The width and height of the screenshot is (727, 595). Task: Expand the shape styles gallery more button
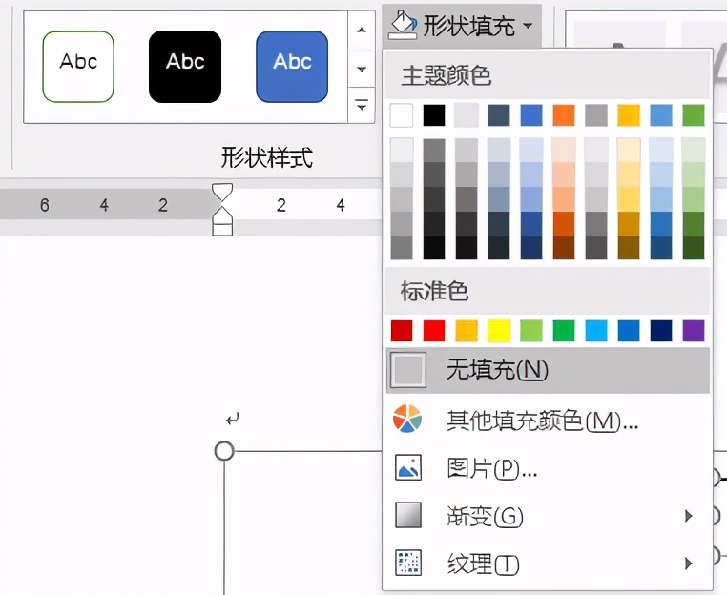click(362, 105)
